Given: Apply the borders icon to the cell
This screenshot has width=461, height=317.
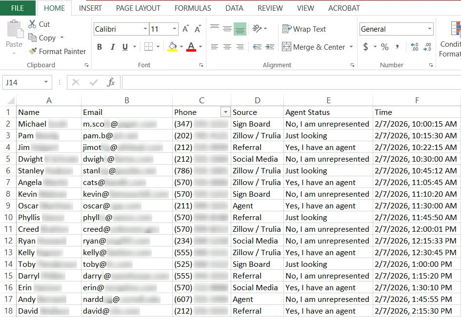Looking at the screenshot, I should point(148,47).
